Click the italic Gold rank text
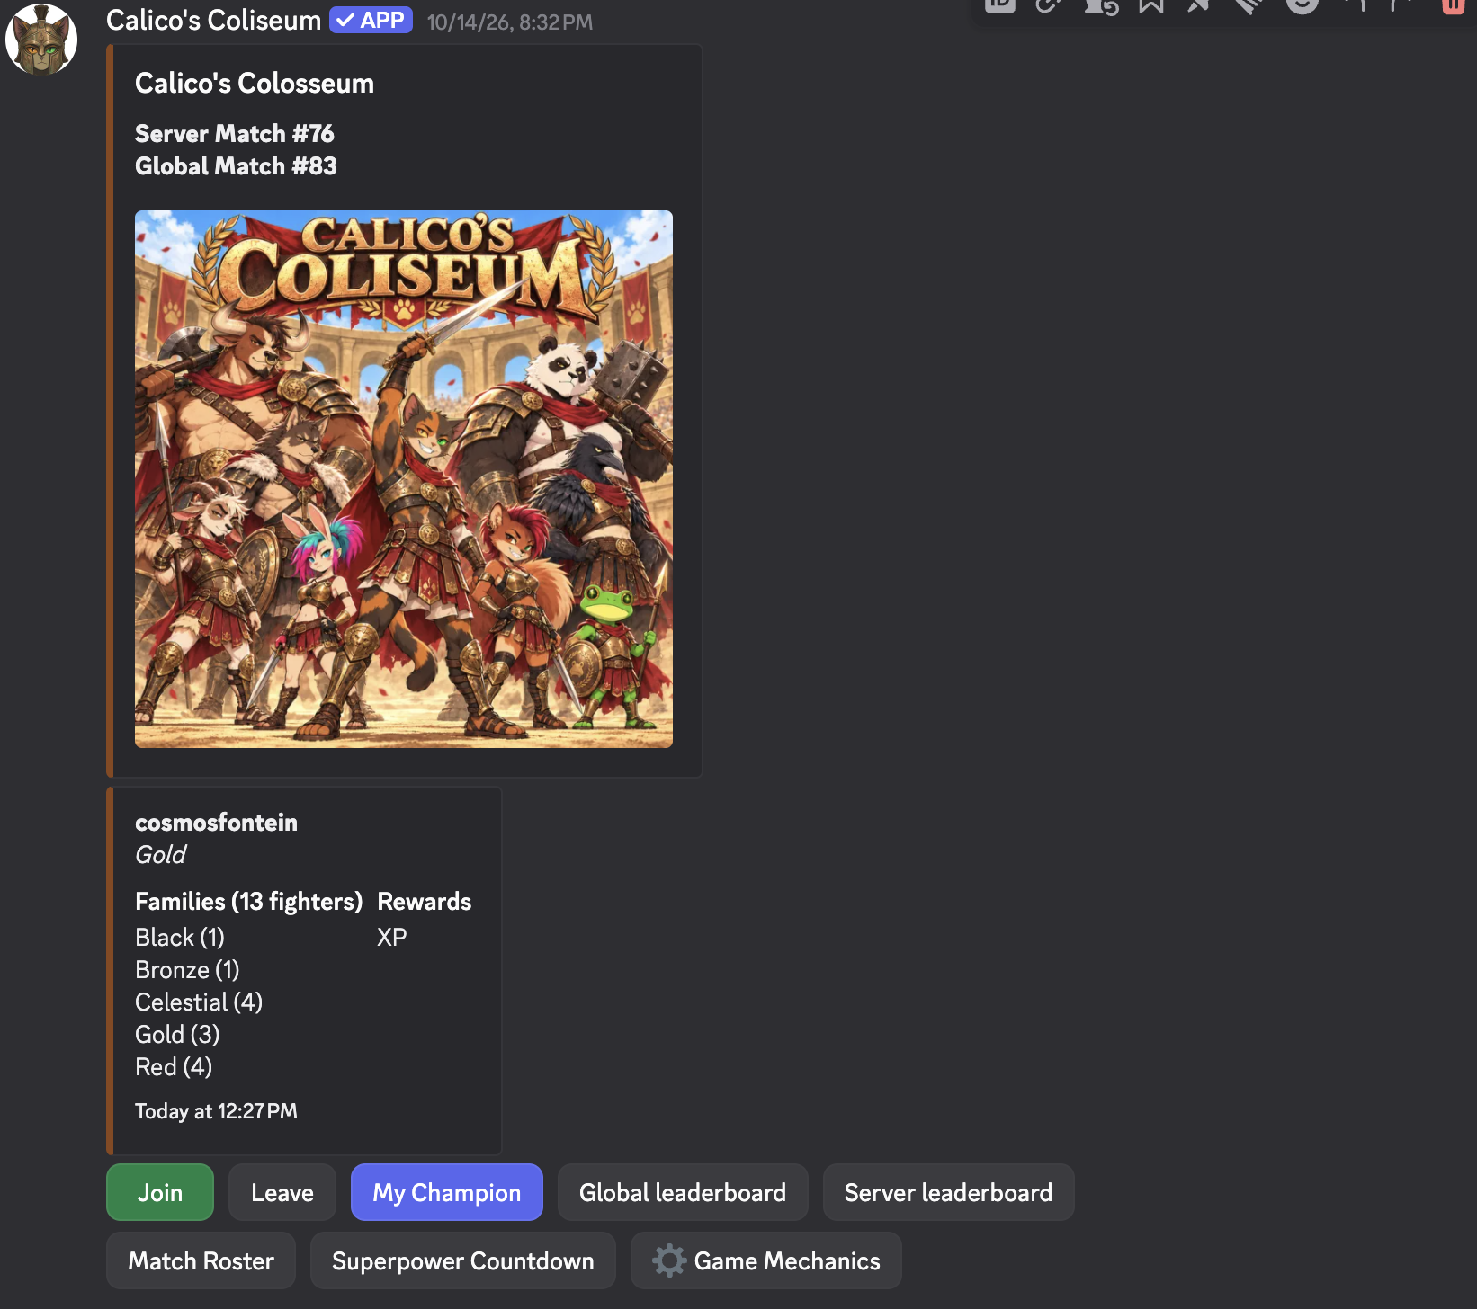Screen dimensions: 1477x1309 pyautogui.click(x=160, y=855)
